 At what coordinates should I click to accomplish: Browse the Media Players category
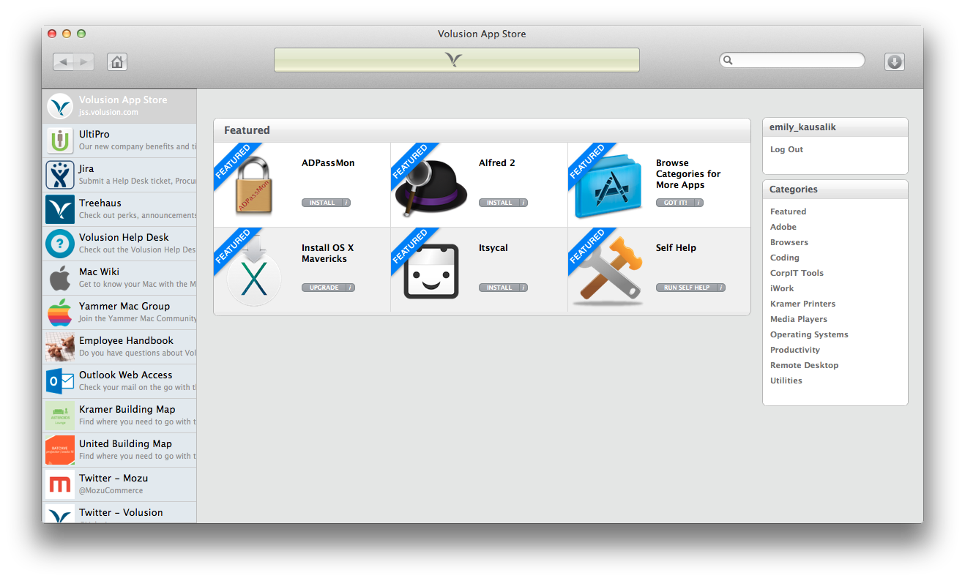click(x=799, y=319)
